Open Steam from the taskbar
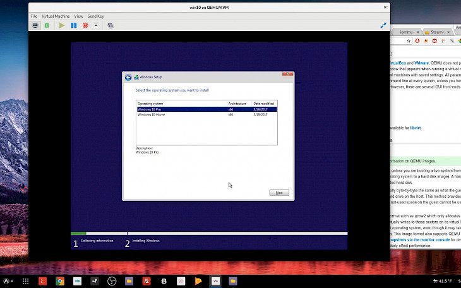 tap(94, 281)
